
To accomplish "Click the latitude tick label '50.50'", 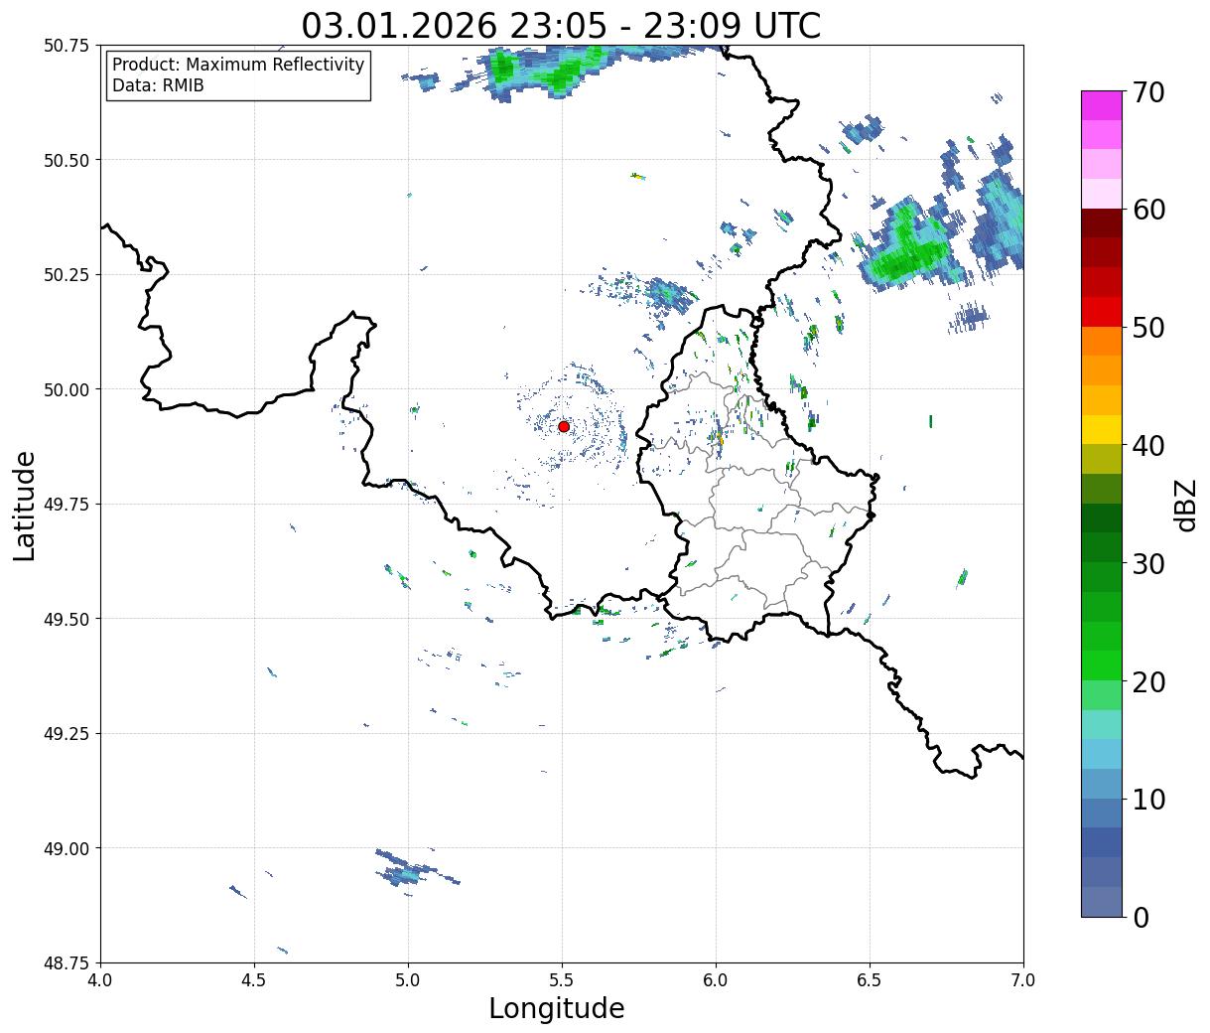I will pos(67,160).
